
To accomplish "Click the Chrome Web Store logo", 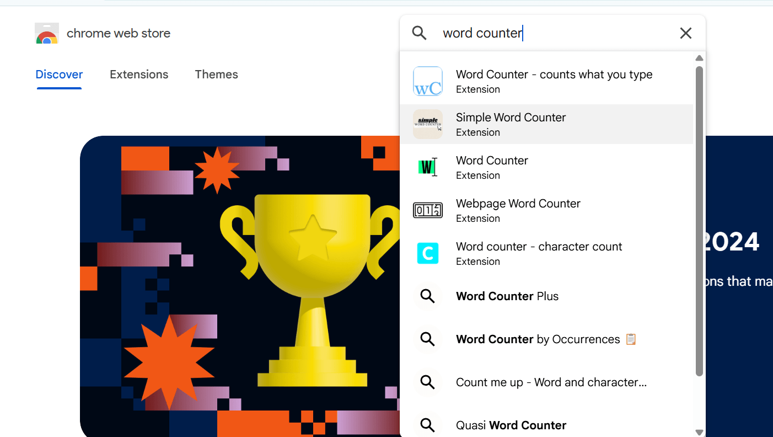I will pyautogui.click(x=47, y=33).
